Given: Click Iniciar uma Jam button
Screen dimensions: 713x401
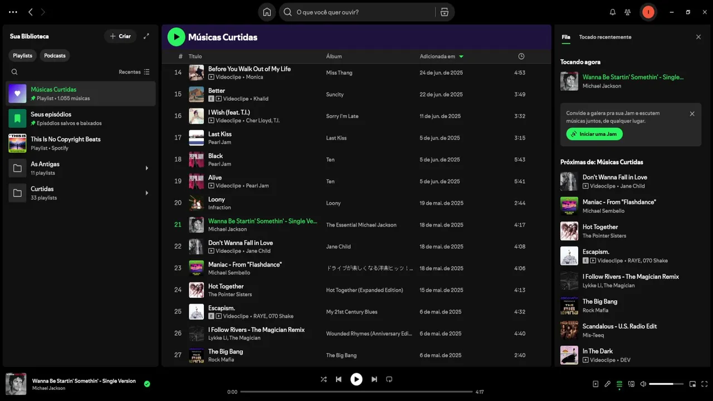Looking at the screenshot, I should coord(594,134).
